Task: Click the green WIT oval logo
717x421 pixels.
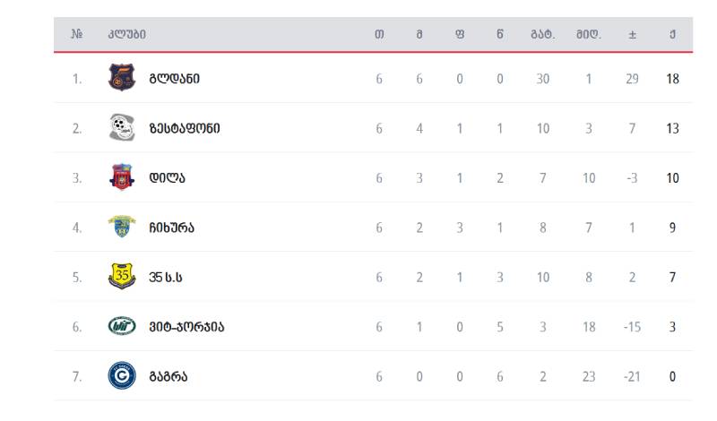Action: coord(122,326)
